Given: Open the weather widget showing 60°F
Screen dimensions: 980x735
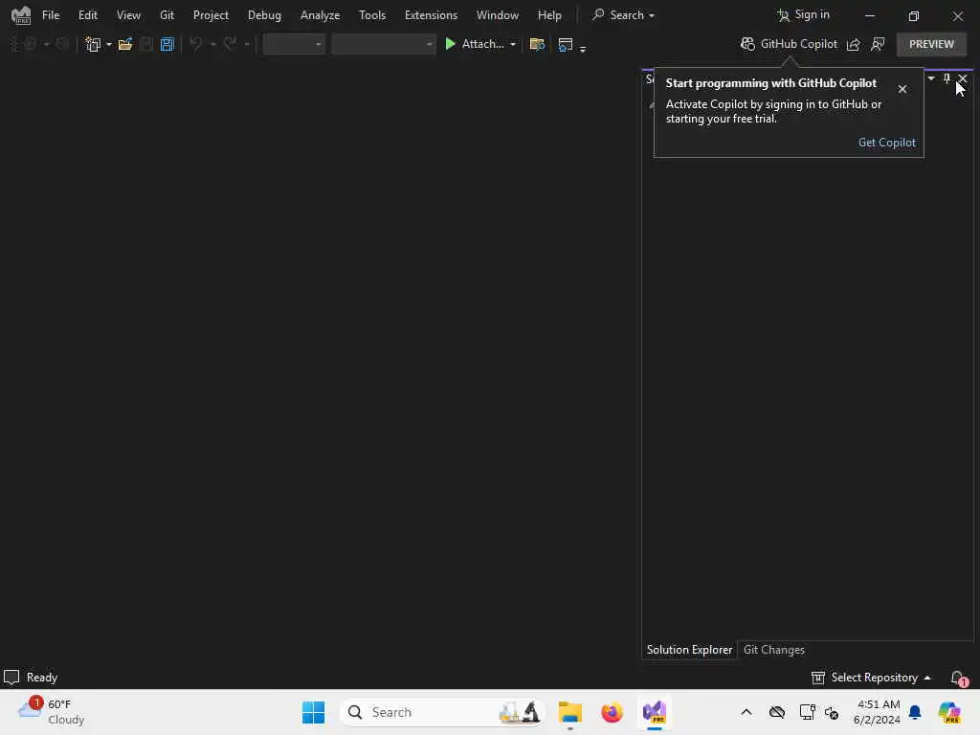Looking at the screenshot, I should coord(52,712).
